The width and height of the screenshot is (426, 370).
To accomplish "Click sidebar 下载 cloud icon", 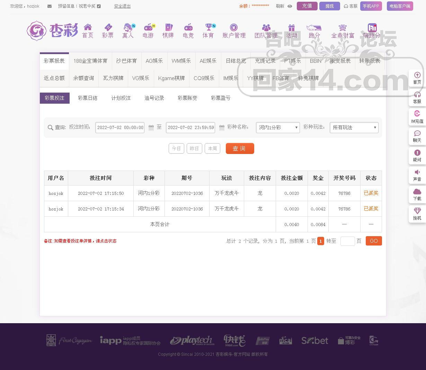I will point(417,191).
